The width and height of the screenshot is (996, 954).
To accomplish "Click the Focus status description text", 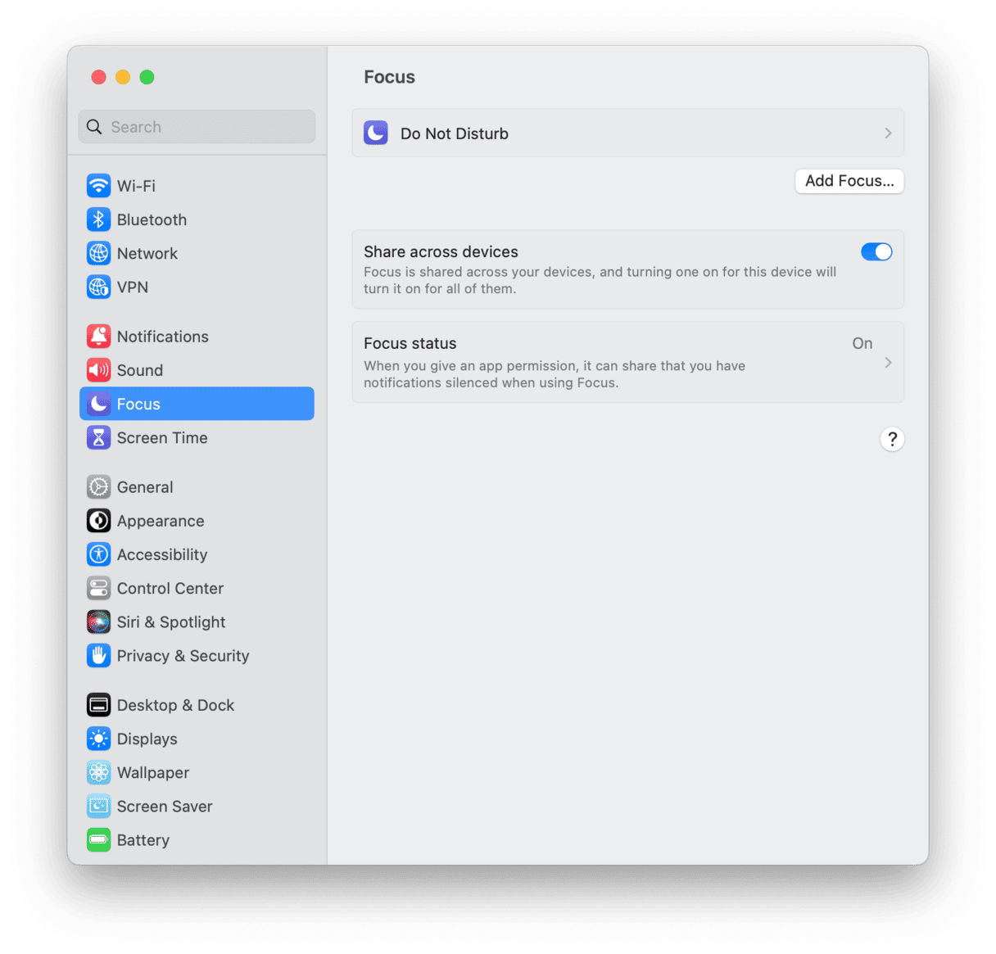I will click(x=555, y=374).
